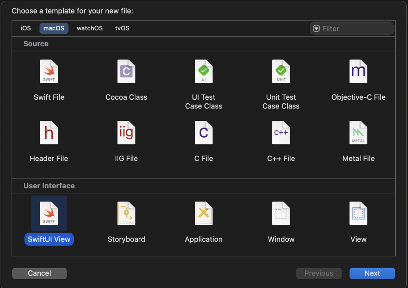Click the "Application" label

[x=204, y=239]
